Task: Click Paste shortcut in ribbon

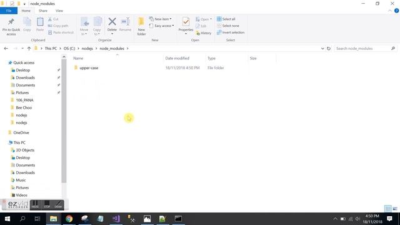Action: [x=61, y=32]
